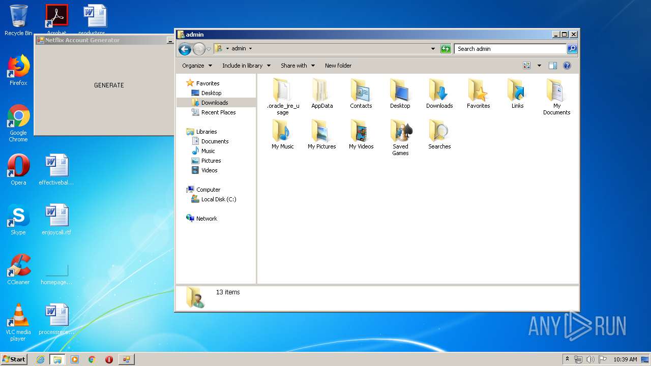Screen dimensions: 651x366
Task: Open the Contacts folder
Action: pos(361,94)
